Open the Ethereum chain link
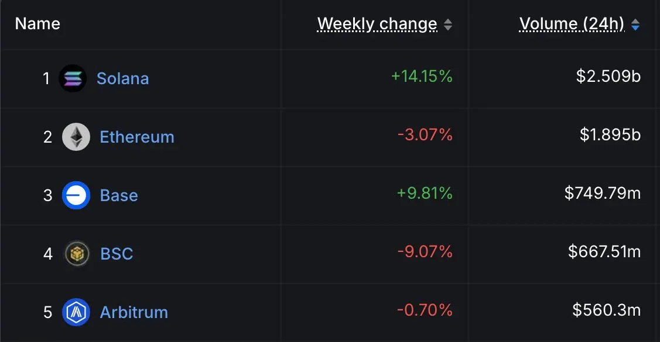Screen dimensions: 660x342 pos(137,137)
